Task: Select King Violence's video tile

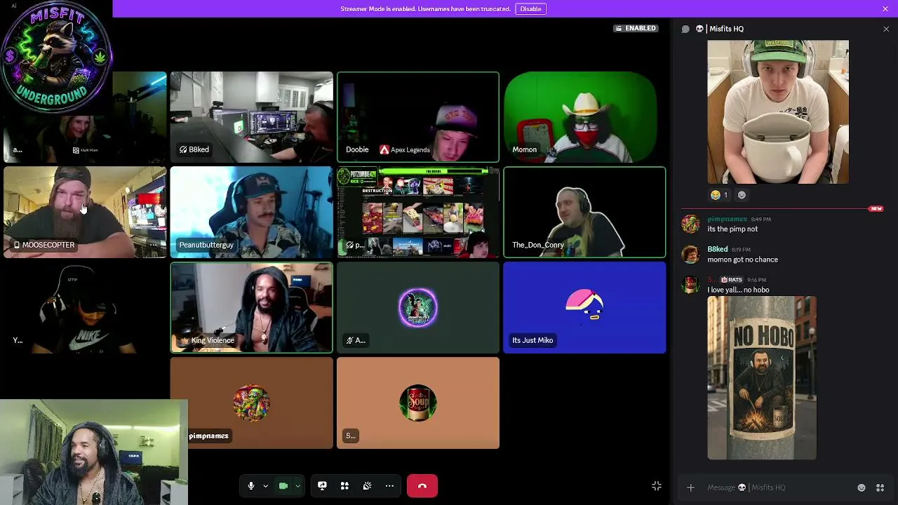Action: coord(251,308)
